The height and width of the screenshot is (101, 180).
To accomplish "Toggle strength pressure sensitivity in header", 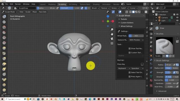I will coord(82,8).
